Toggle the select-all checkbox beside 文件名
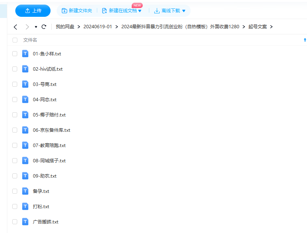The height and width of the screenshot is (233, 307). pyautogui.click(x=15, y=40)
